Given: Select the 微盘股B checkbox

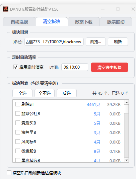Looking at the screenshot, I should [18, 151].
